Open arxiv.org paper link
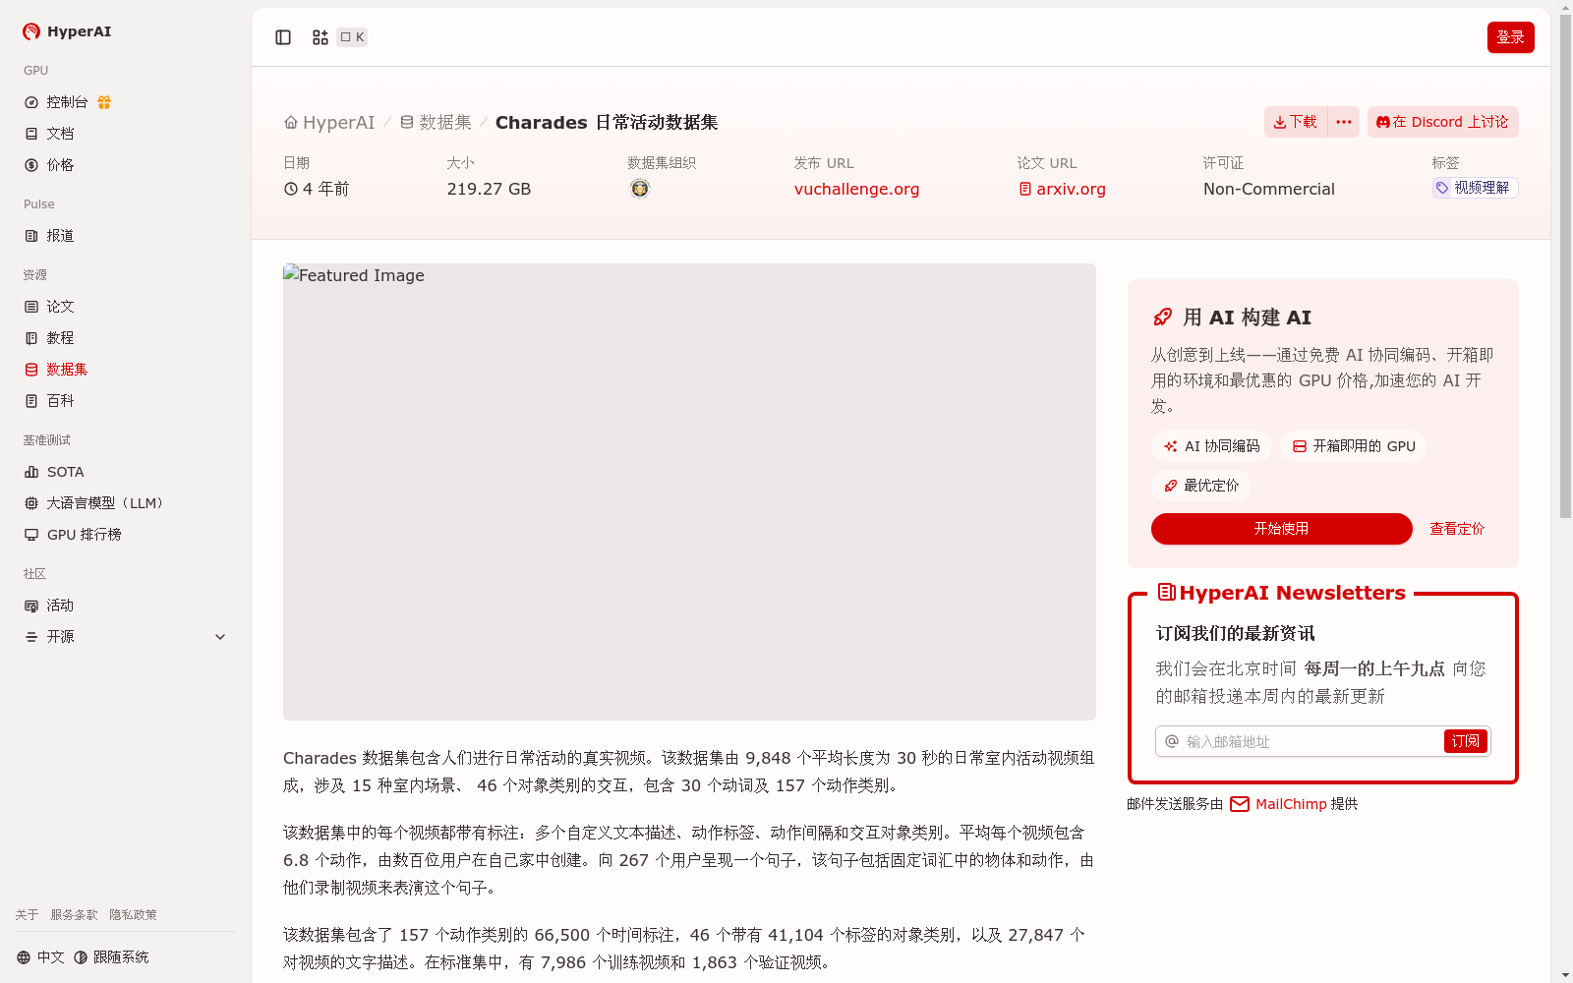1573x983 pixels. tap(1062, 189)
